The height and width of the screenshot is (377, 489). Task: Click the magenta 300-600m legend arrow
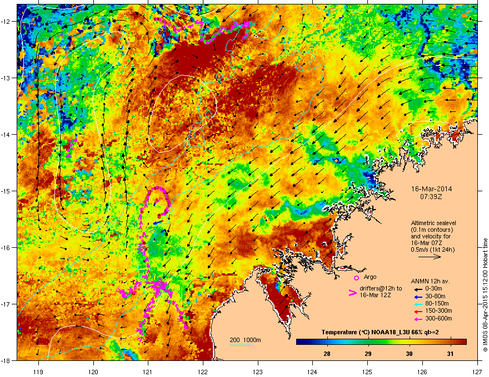(417, 319)
